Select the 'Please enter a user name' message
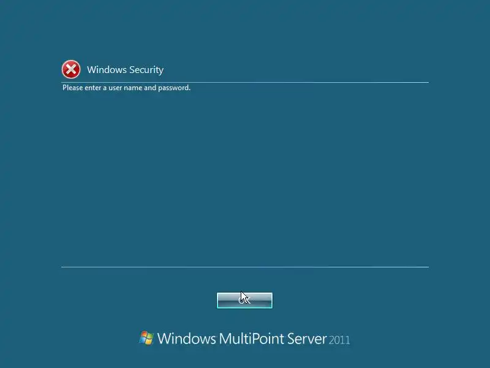 point(126,88)
